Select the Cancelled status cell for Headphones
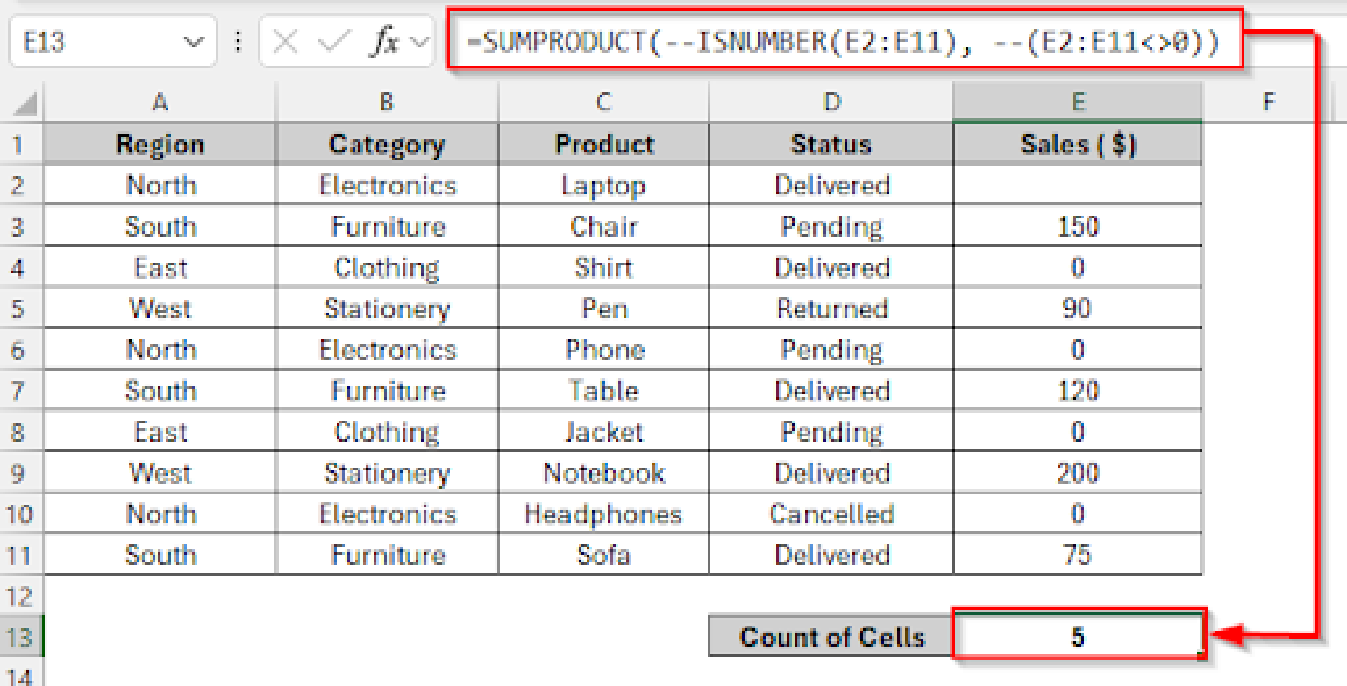 [831, 514]
